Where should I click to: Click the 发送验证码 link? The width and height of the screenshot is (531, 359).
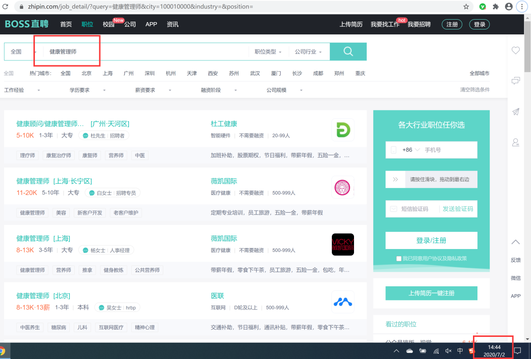[458, 209]
